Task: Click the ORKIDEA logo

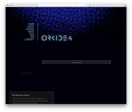Action: pyautogui.click(x=57, y=38)
